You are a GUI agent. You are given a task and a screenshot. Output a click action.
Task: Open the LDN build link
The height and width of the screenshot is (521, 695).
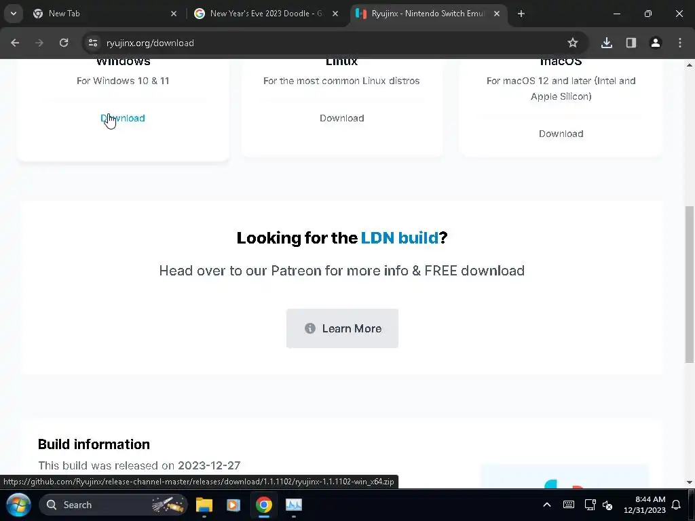[399, 238]
